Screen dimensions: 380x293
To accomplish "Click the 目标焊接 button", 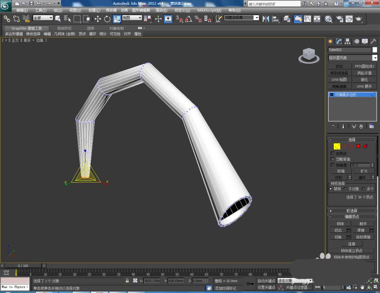I will click(x=363, y=237).
